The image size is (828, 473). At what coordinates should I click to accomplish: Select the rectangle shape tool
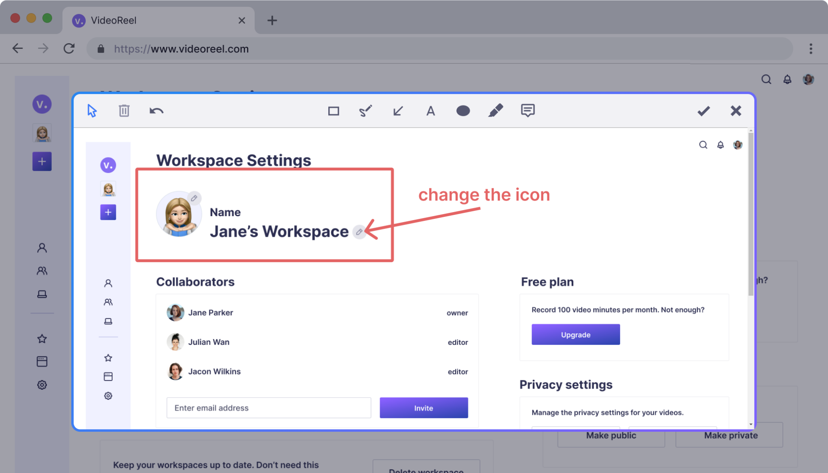[x=333, y=111]
